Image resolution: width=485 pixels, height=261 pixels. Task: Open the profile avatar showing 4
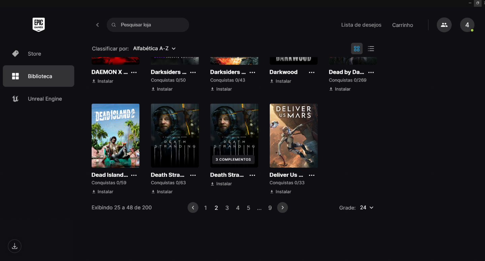467,25
